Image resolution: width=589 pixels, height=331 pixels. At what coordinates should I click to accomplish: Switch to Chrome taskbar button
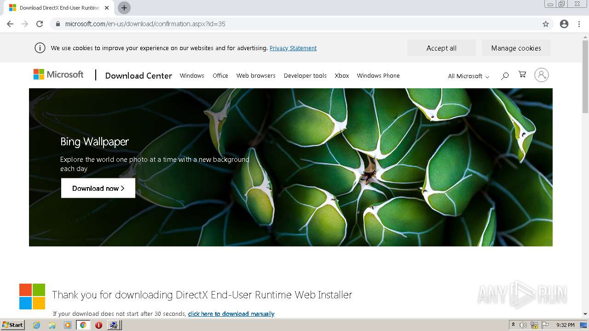[83, 325]
